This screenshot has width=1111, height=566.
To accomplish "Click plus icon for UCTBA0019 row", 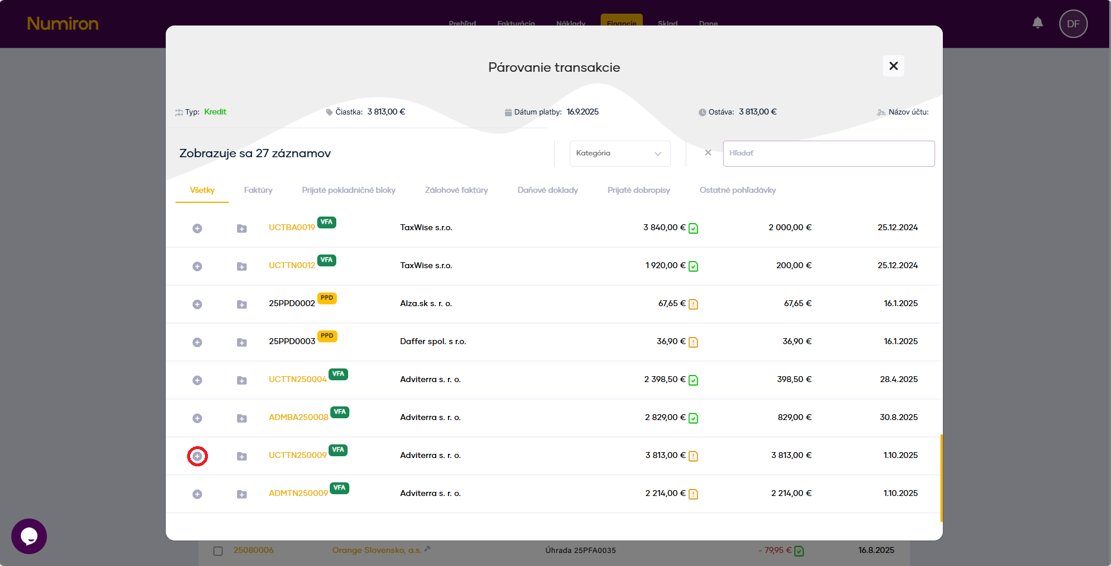I will pos(197,228).
